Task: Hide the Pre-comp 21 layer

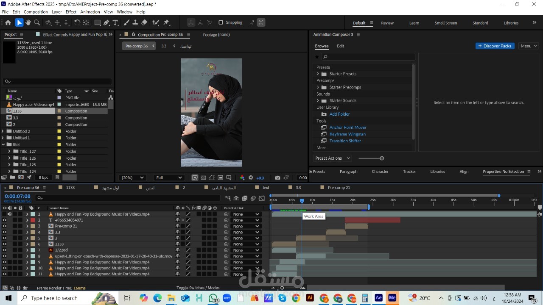Action: coord(5,226)
